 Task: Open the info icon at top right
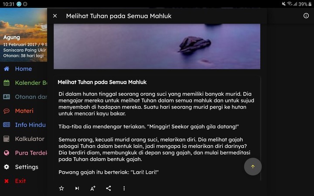coord(306,16)
